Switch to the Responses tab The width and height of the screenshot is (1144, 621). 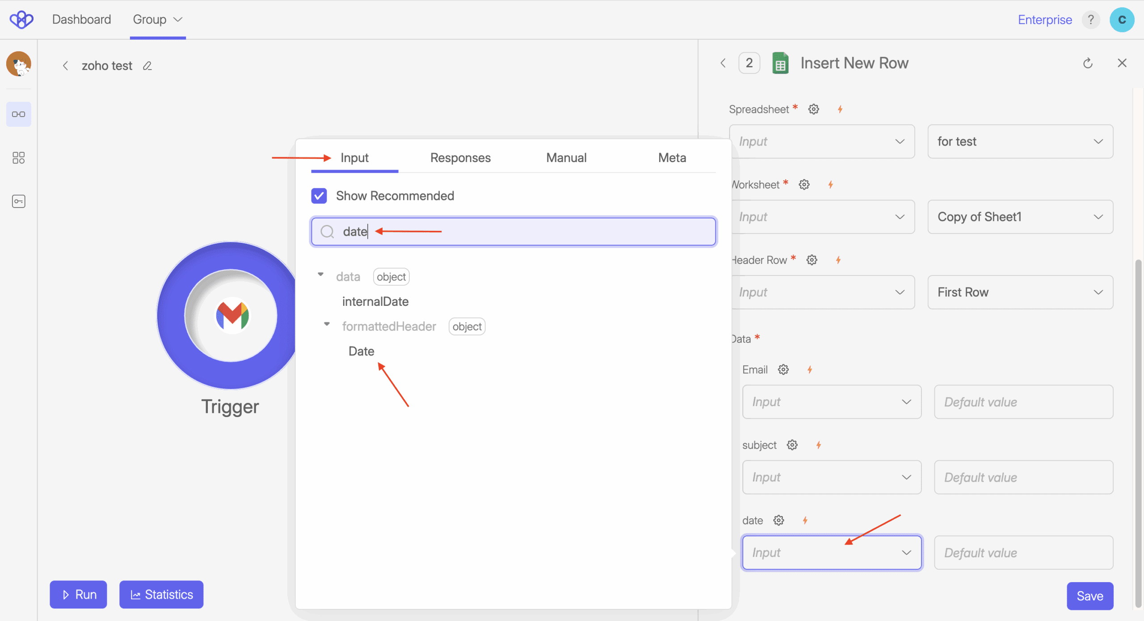460,158
